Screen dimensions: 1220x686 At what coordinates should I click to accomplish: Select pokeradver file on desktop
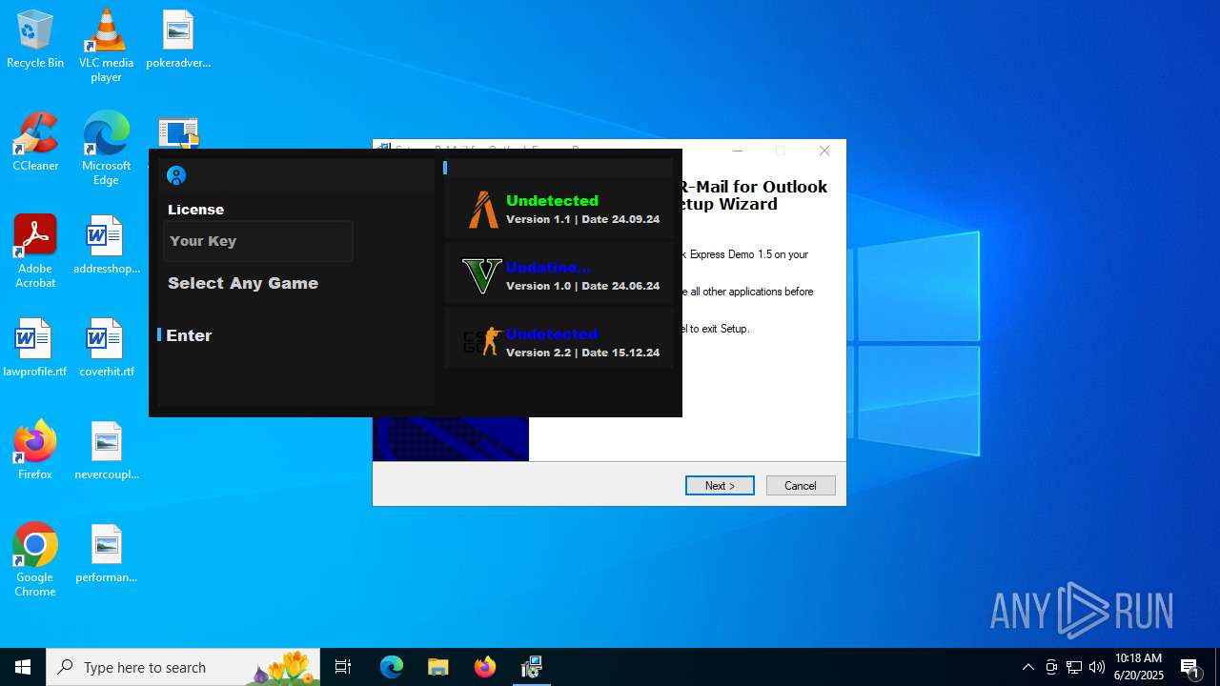coord(178,40)
